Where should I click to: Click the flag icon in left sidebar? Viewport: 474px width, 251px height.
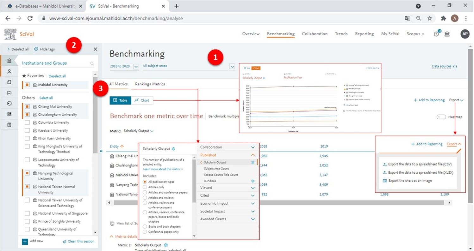pos(9,93)
